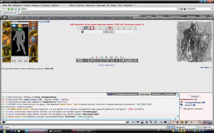Switch to the Чат tab
Viewport: 214px width, 133px height.
pyautogui.click(x=110, y=94)
